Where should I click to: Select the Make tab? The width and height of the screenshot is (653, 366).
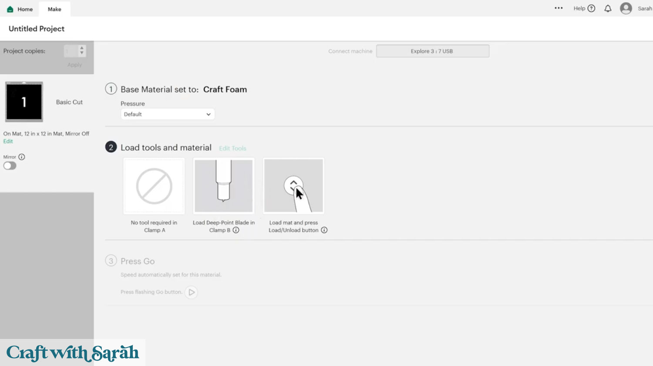[x=54, y=9]
